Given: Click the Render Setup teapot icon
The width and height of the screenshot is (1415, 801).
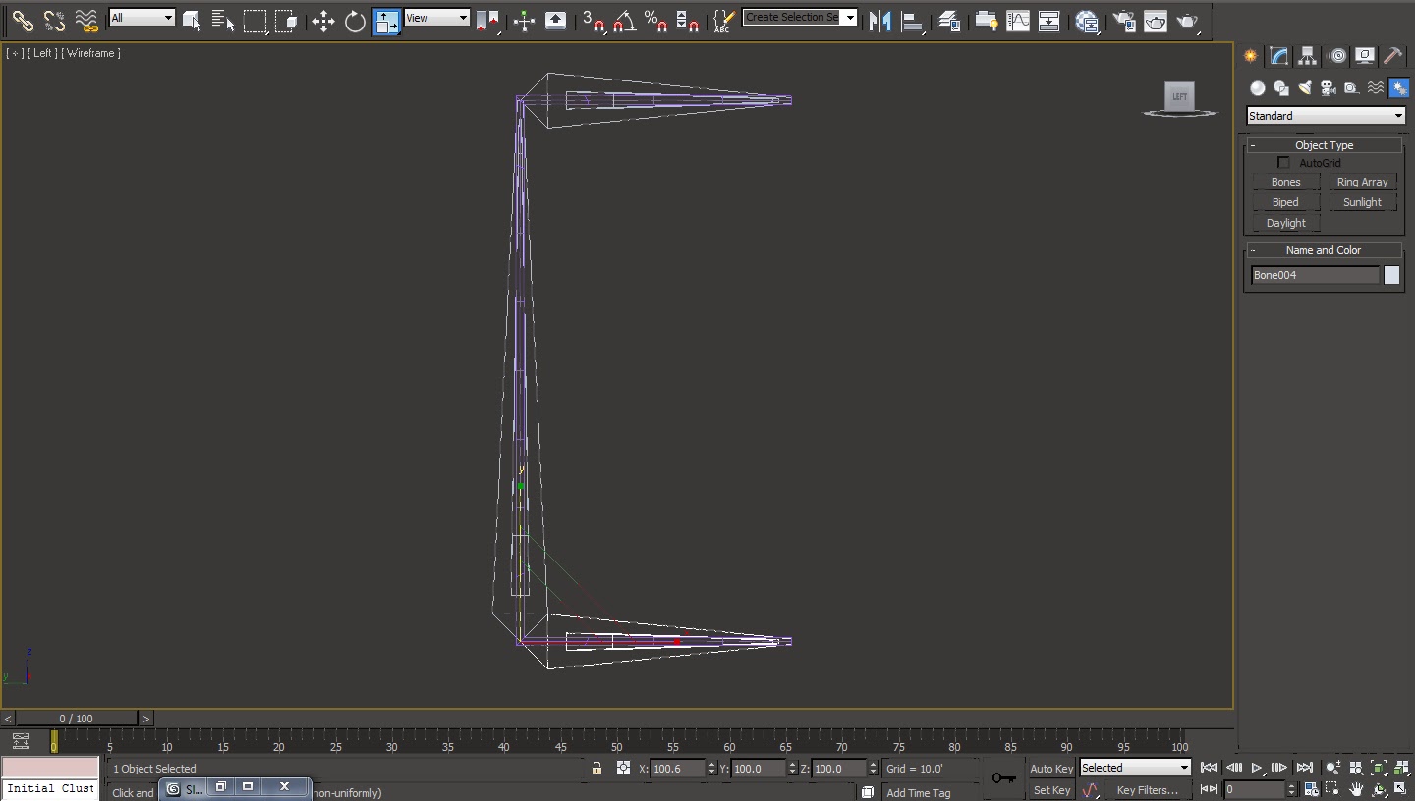Looking at the screenshot, I should (1123, 21).
